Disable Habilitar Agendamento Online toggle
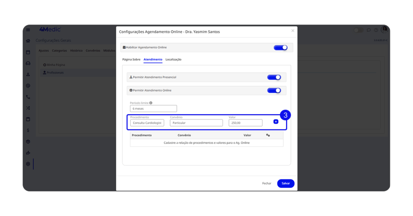 coord(280,47)
